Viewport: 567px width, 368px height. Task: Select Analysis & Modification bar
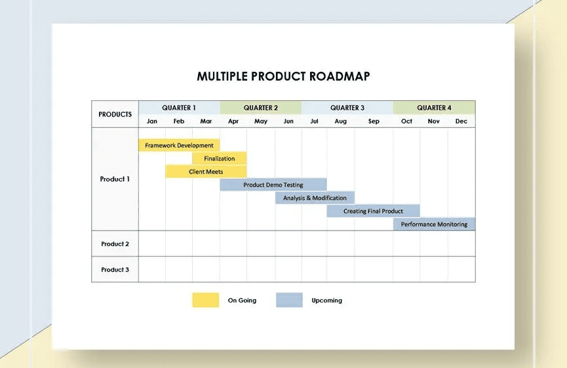point(315,198)
